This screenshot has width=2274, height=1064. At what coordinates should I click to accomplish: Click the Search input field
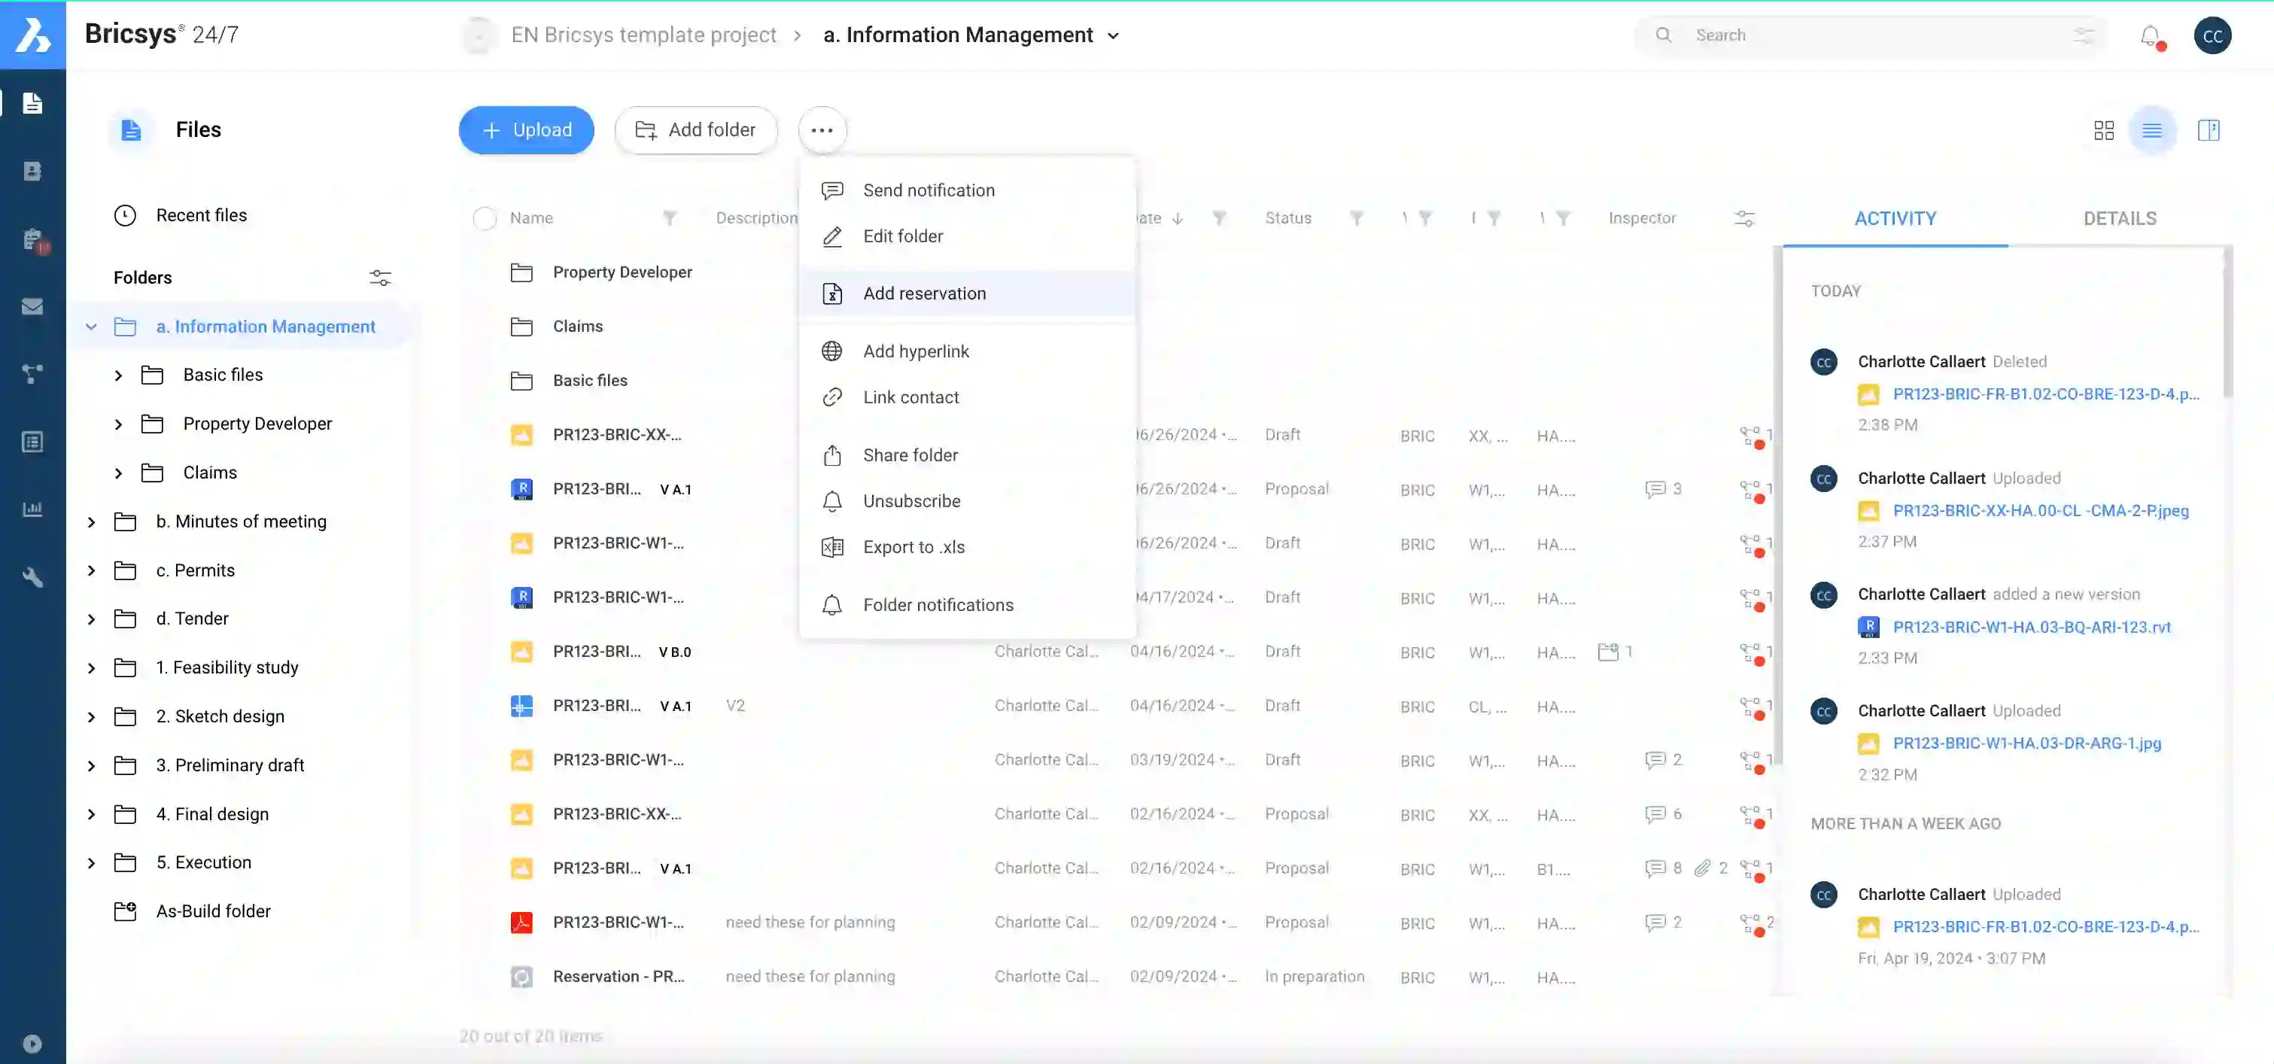pyautogui.click(x=1871, y=35)
